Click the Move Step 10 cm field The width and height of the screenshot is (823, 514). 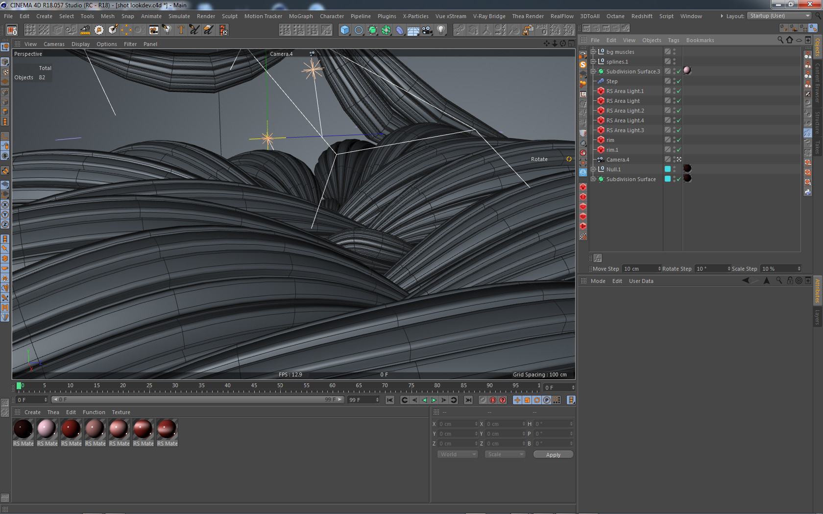coord(642,269)
